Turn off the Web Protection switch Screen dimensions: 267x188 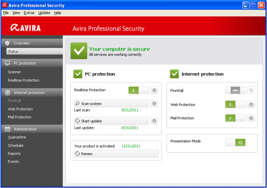click(x=235, y=104)
